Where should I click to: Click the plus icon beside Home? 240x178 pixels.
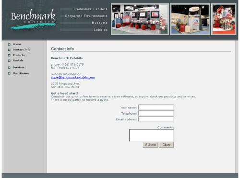point(9,44)
